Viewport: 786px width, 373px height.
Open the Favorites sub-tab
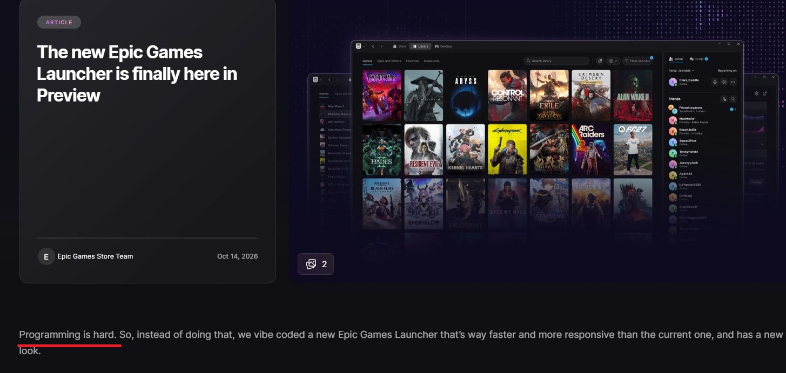[412, 61]
